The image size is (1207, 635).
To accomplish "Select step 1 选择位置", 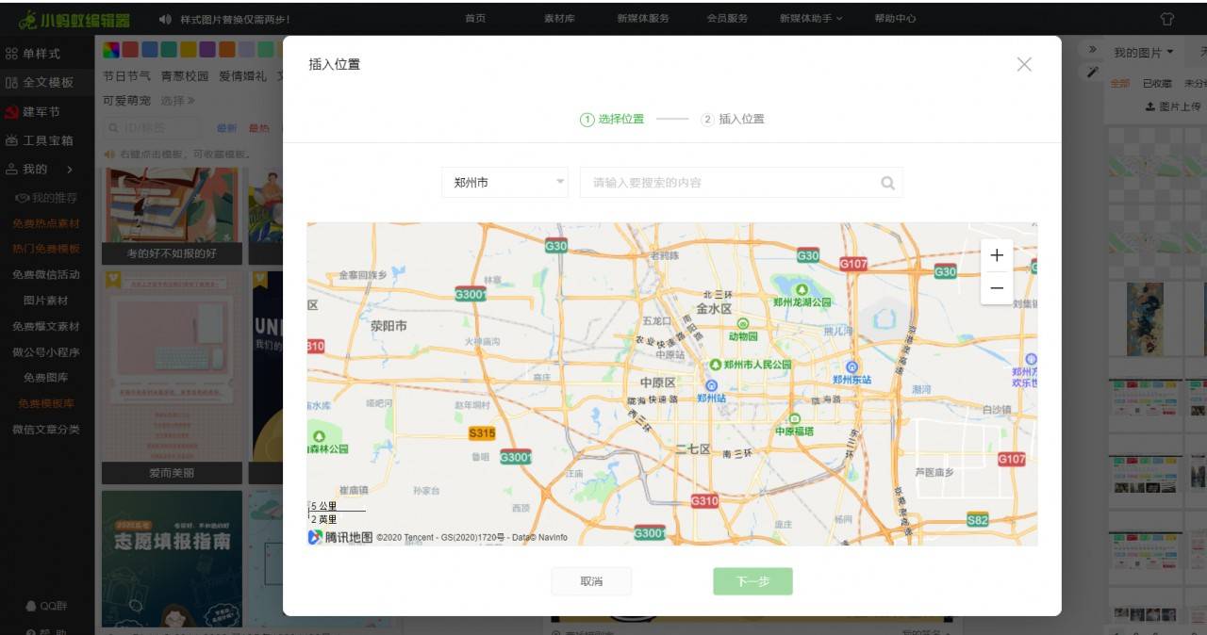I will [613, 120].
